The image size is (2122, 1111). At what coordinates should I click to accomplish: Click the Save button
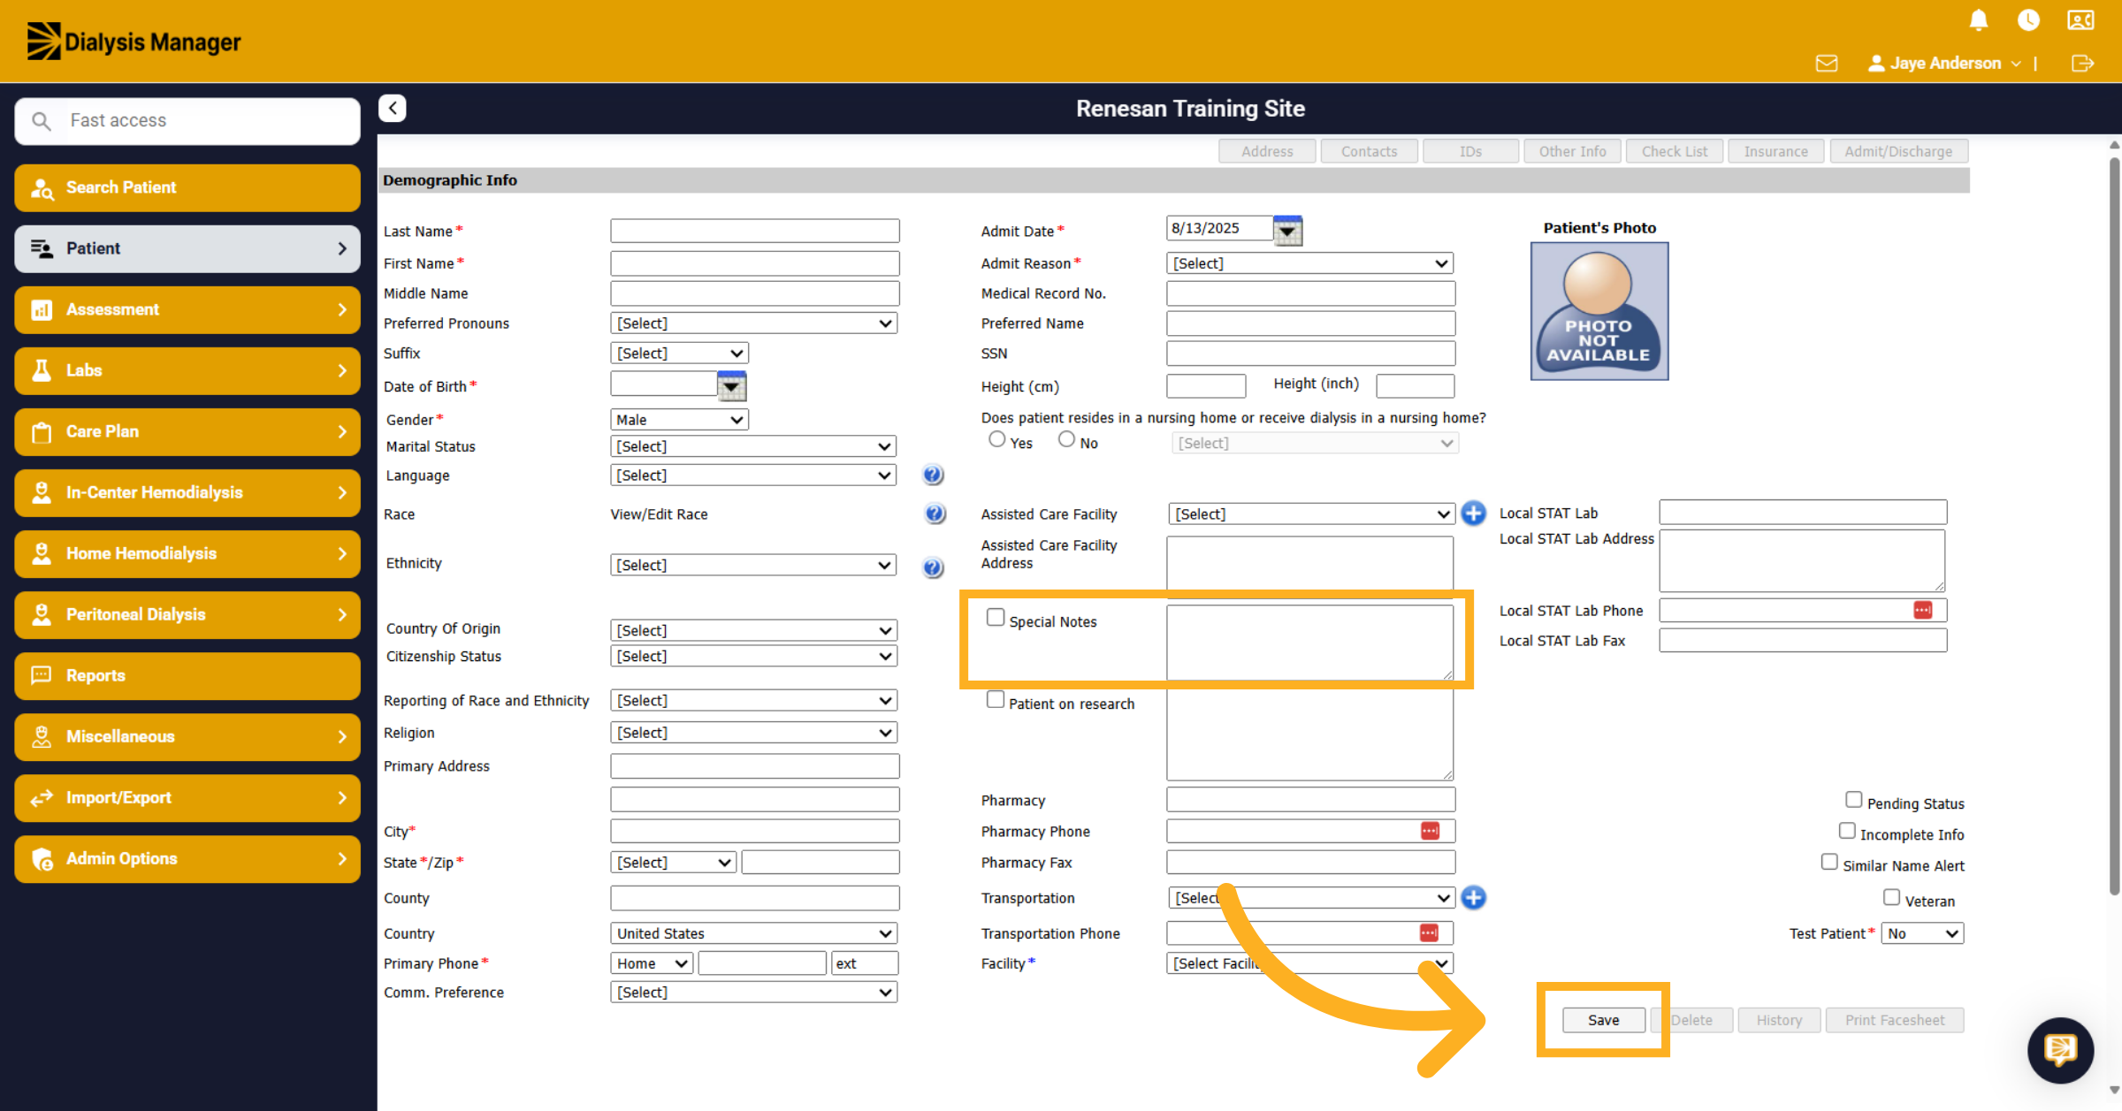[x=1603, y=1020]
